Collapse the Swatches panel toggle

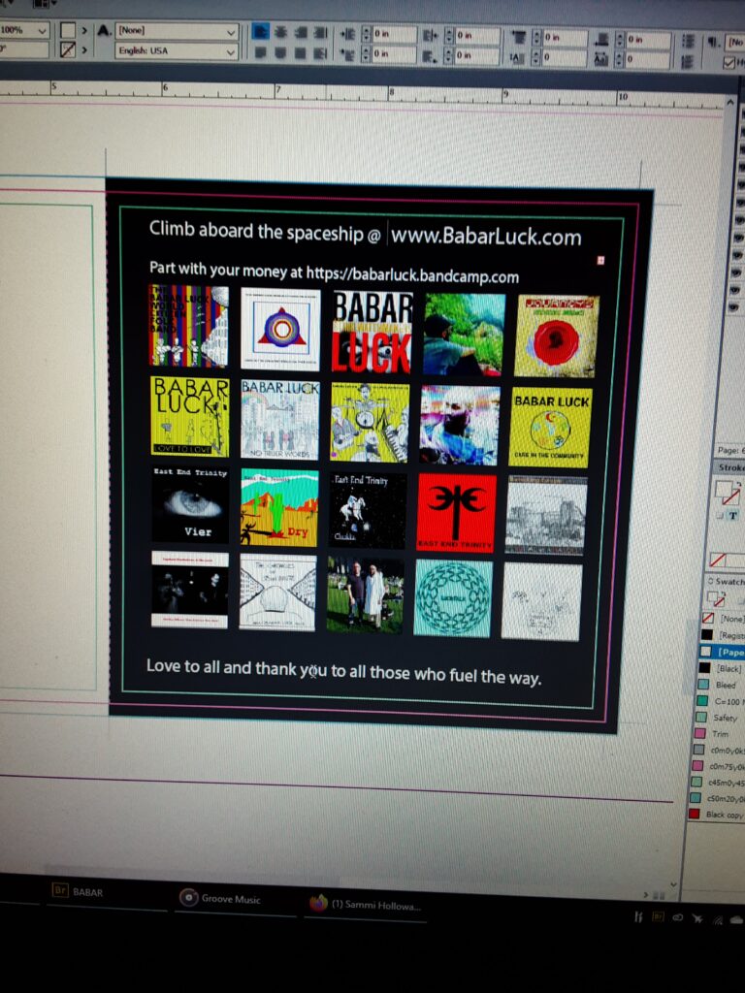coord(711,581)
